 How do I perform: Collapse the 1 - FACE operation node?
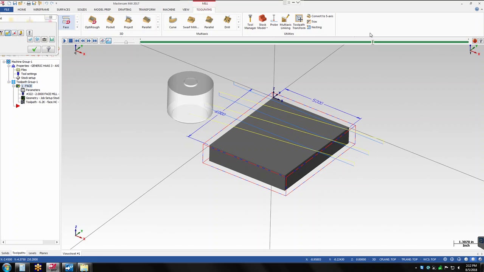click(x=13, y=86)
